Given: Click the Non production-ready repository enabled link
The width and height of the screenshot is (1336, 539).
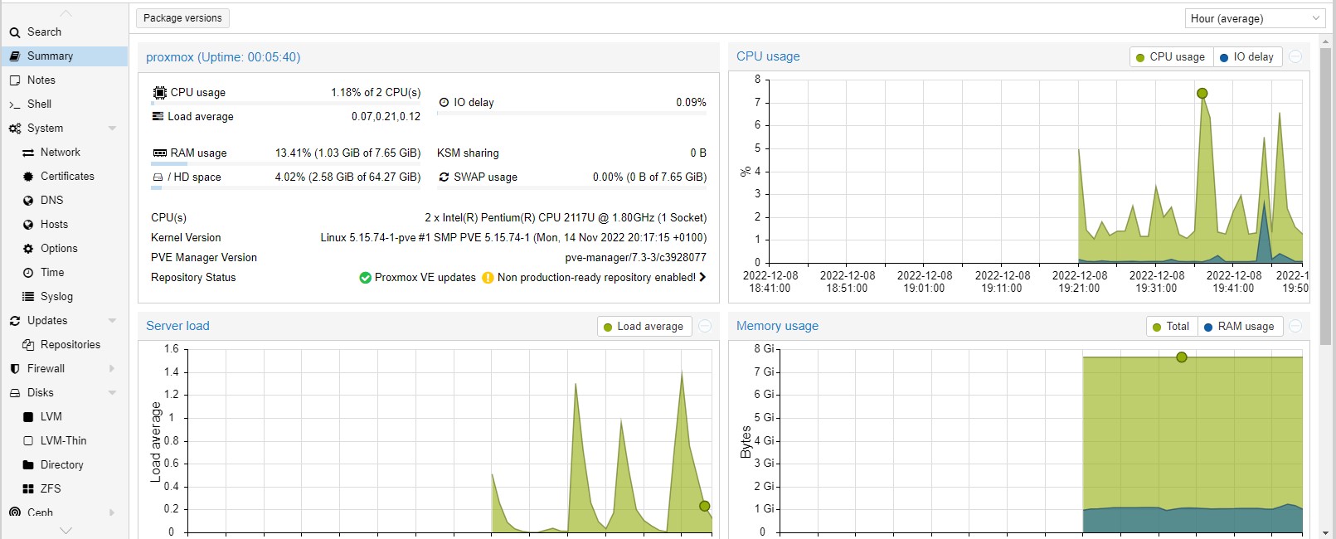Looking at the screenshot, I should [596, 278].
